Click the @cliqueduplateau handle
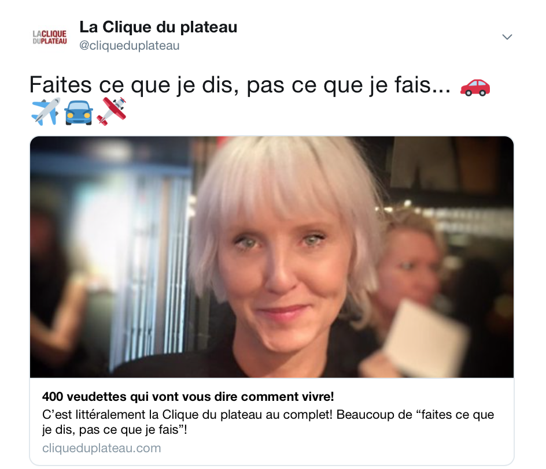The height and width of the screenshot is (469, 546). tap(129, 46)
